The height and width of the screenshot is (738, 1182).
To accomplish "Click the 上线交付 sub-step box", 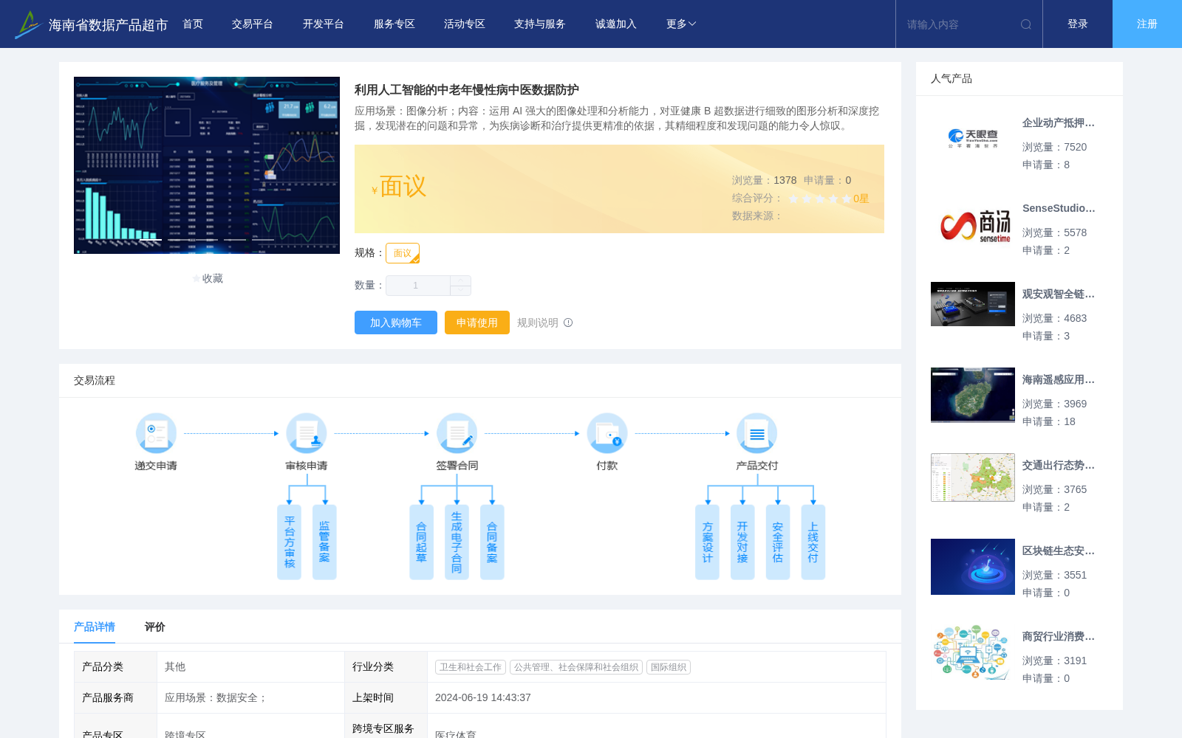I will pyautogui.click(x=813, y=542).
